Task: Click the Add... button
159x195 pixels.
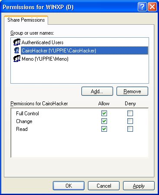Action: point(97,91)
